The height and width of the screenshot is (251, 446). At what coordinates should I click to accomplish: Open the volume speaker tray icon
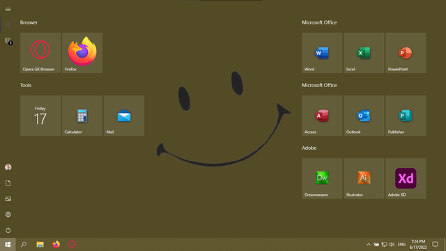click(x=392, y=245)
